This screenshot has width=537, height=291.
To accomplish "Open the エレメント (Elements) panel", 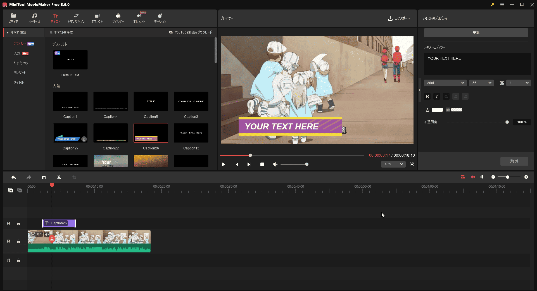I will click(x=139, y=18).
